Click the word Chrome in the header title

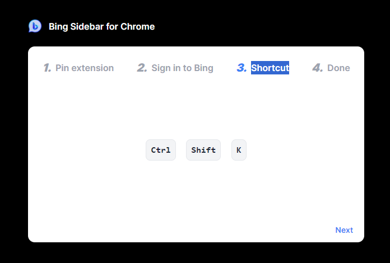tap(138, 26)
